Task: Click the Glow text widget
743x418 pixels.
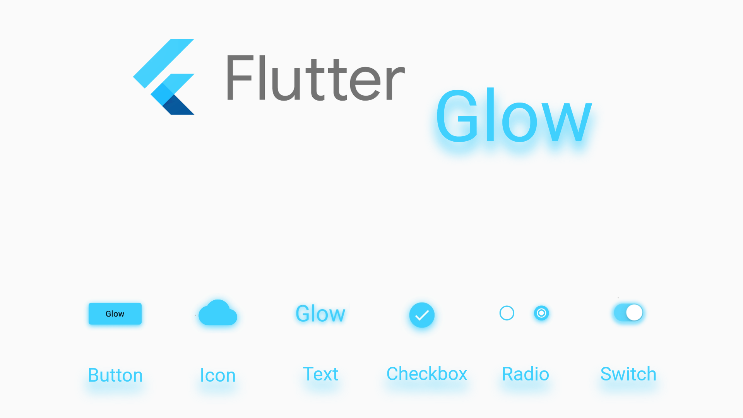Action: [320, 313]
